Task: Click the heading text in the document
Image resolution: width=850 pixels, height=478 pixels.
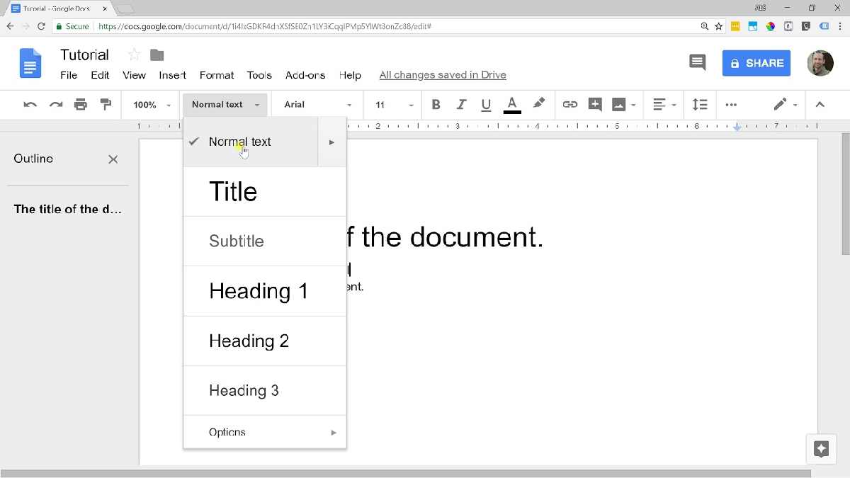Action: pos(445,237)
